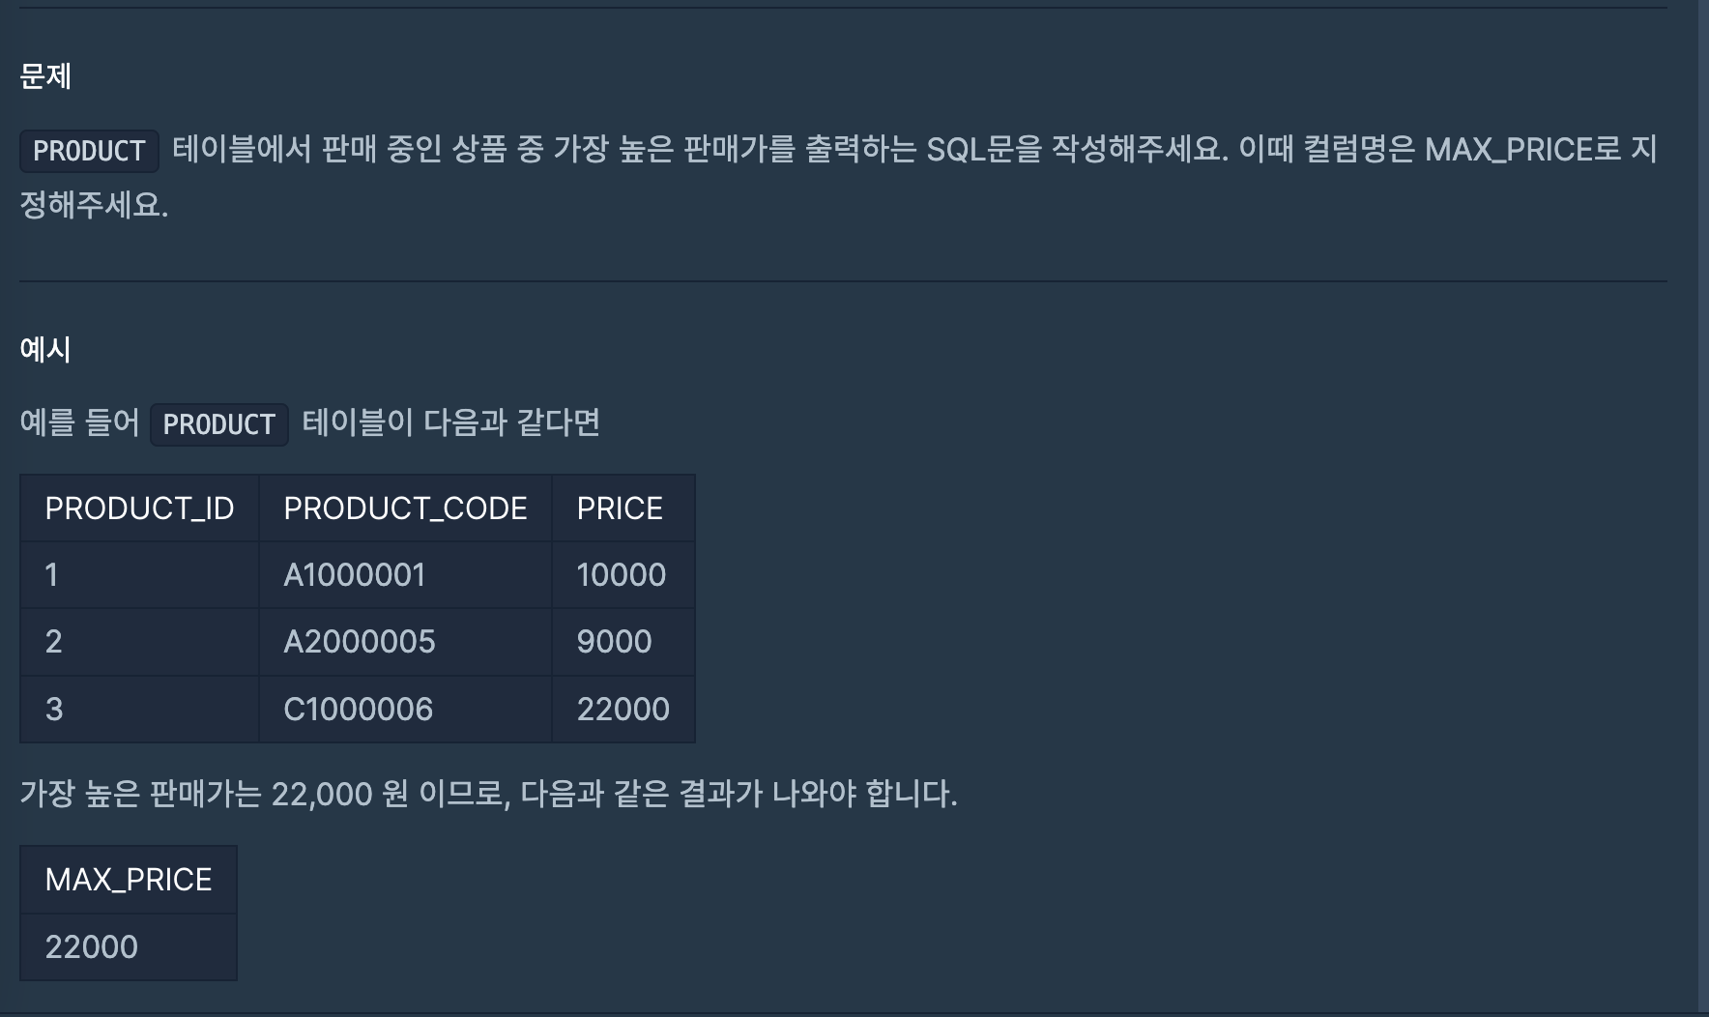Click PRODUCT code tag in the example sentence
The width and height of the screenshot is (1709, 1017).
(x=218, y=424)
